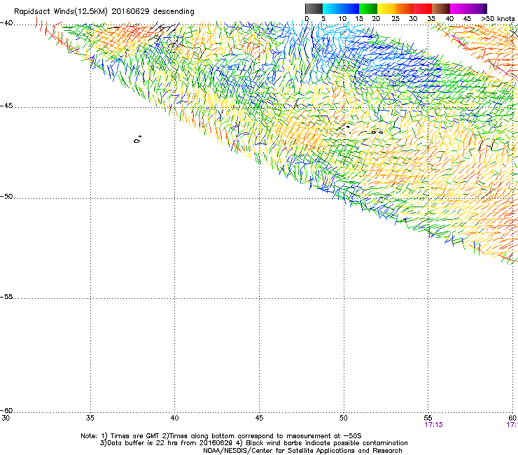Click the bottom longitude axis label '55'
The height and width of the screenshot is (455, 518).
tap(428, 418)
